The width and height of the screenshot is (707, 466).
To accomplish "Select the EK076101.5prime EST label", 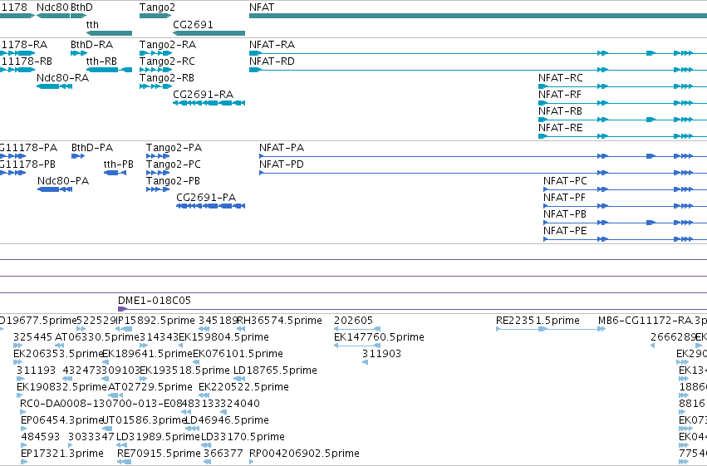I will 238,354.
